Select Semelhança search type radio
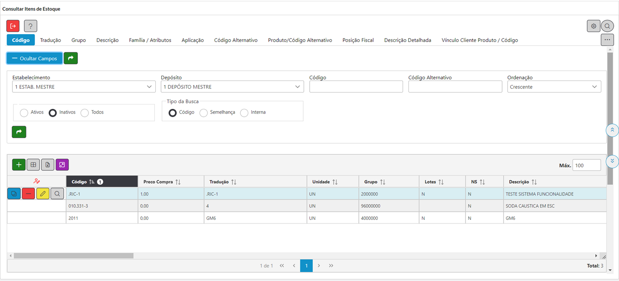This screenshot has height=281, width=619. [x=204, y=113]
